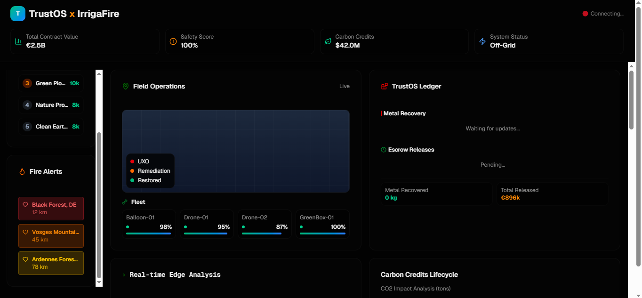
Task: Click the Ardennes Forest alert heart icon
Action: tap(25, 259)
